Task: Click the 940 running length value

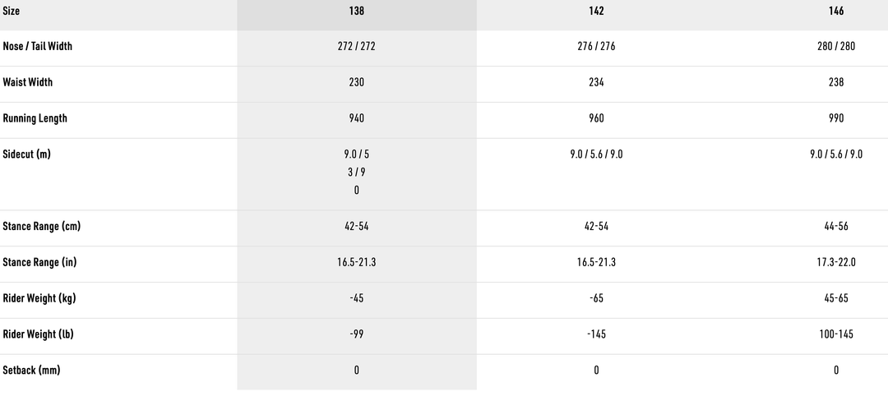Action: (x=357, y=119)
